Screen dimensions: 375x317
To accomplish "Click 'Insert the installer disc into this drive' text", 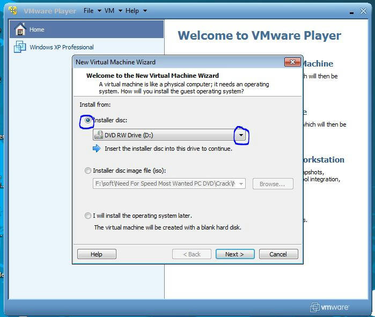I will coord(168,149).
